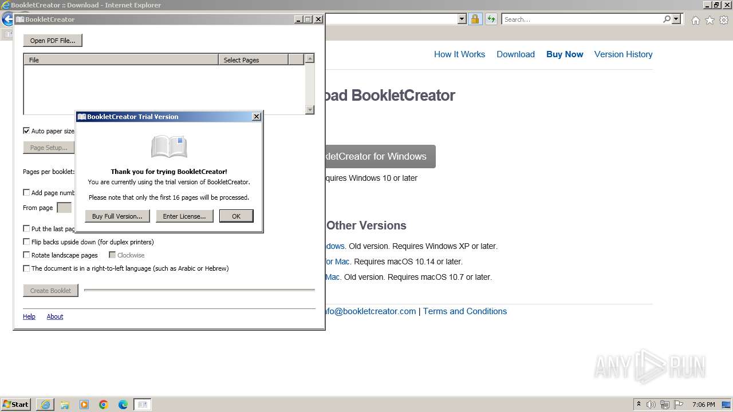The height and width of the screenshot is (412, 733).
Task: Click the search magnifier icon
Action: (x=667, y=19)
